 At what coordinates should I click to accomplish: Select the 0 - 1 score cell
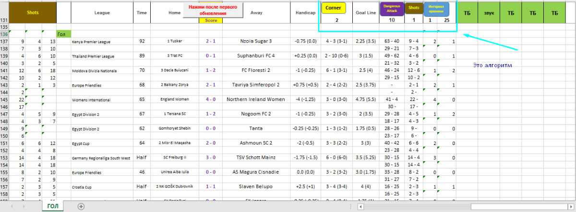click(x=211, y=56)
